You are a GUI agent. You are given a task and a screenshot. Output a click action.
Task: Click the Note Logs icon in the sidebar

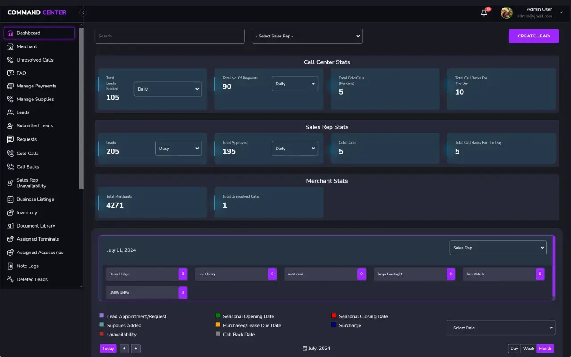click(10, 266)
